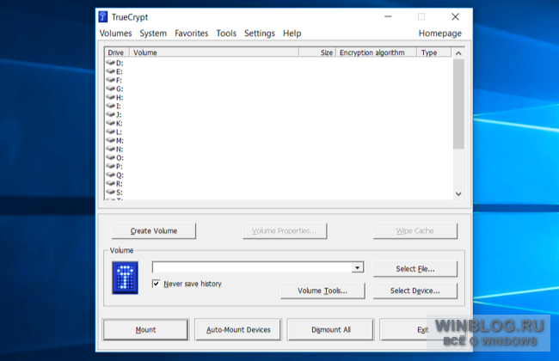Image resolution: width=559 pixels, height=361 pixels.
Task: Click the Type column header
Action: (433, 52)
